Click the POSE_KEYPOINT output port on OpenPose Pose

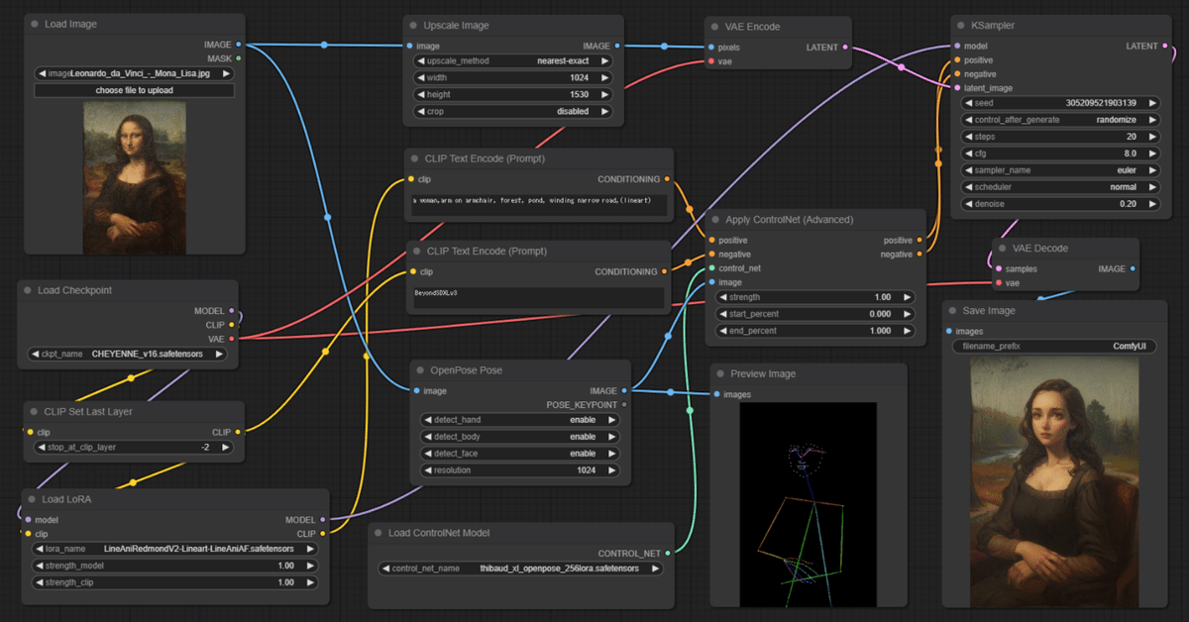(624, 404)
